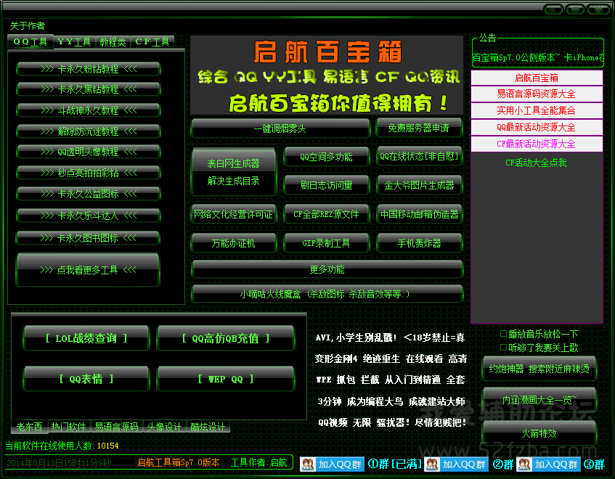Open 卡永久公益图标 tool
The image size is (615, 479).
point(89,194)
